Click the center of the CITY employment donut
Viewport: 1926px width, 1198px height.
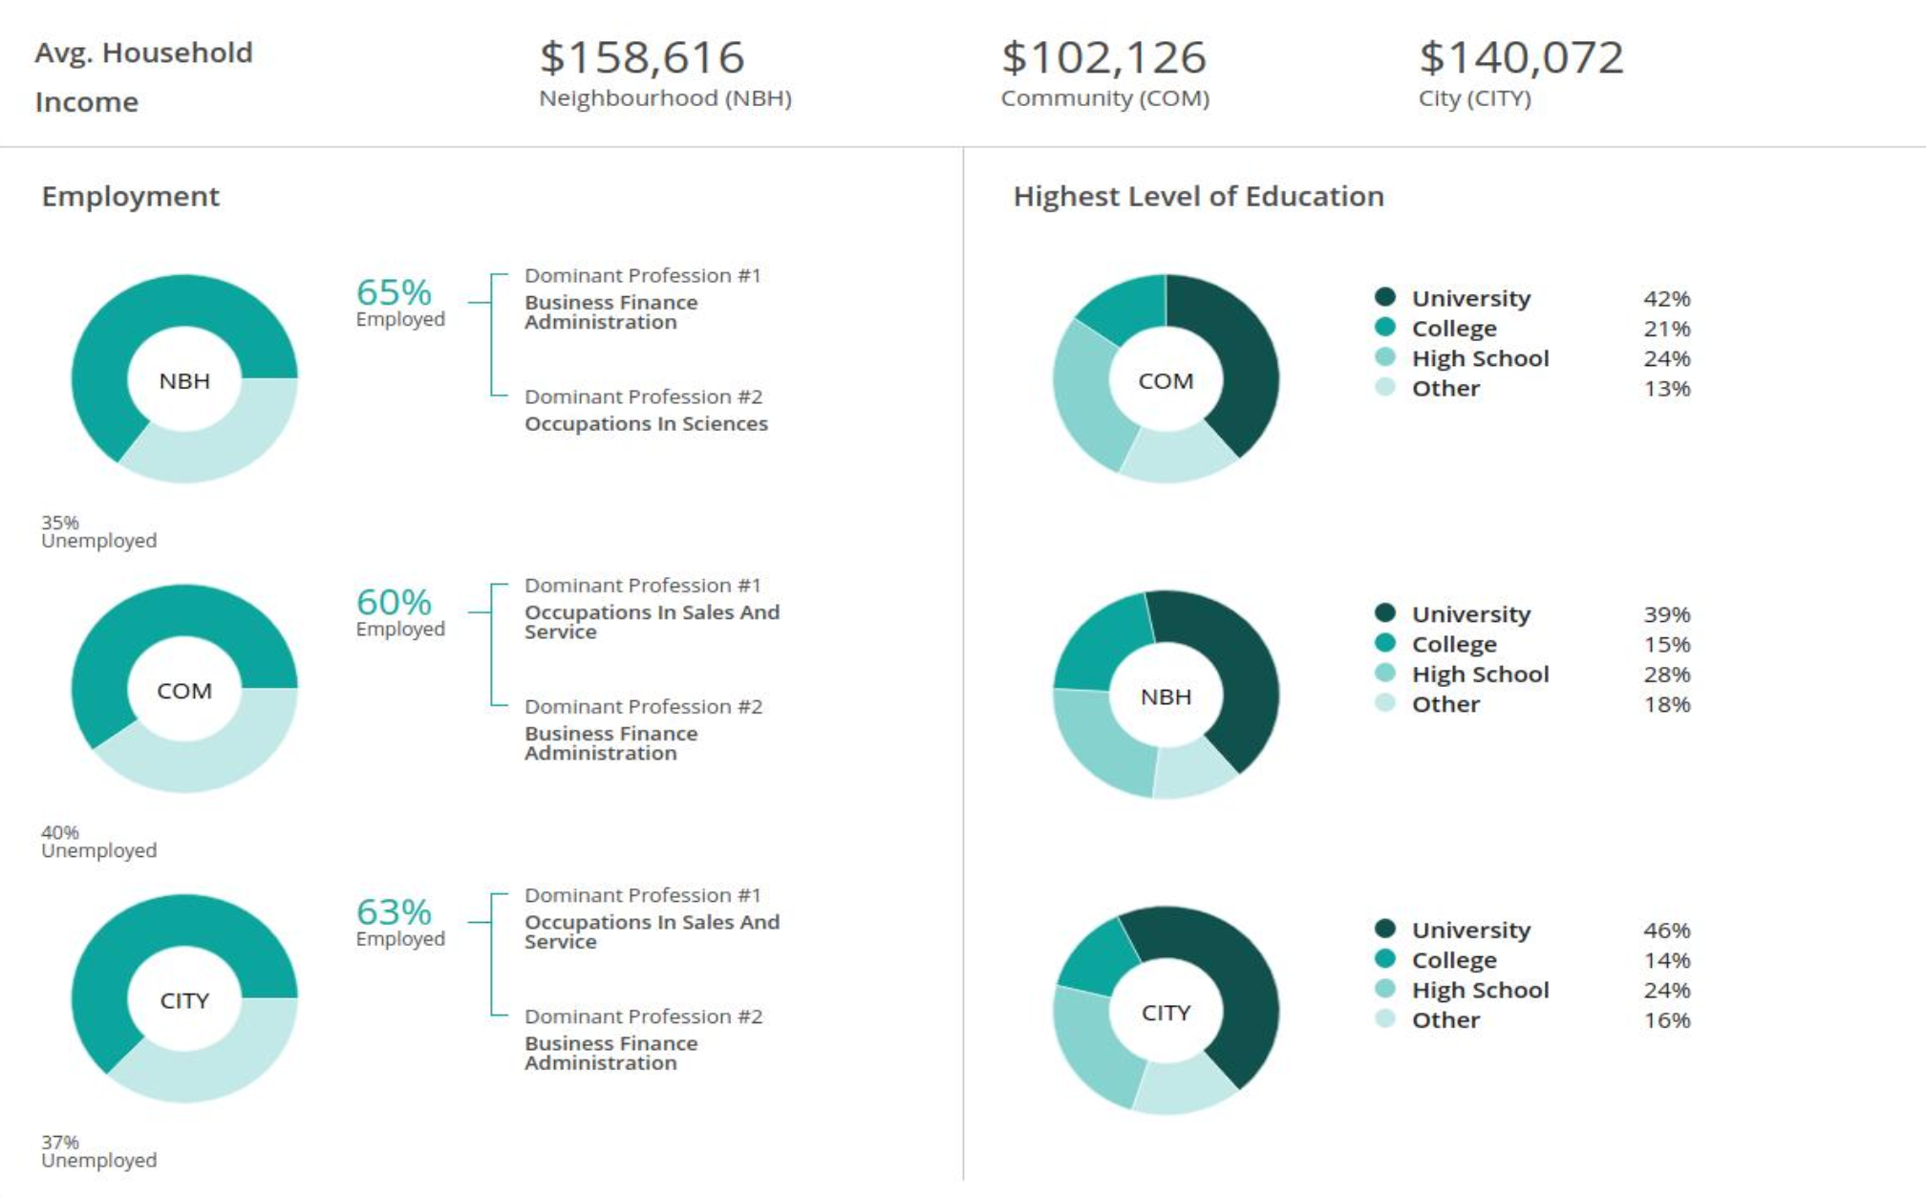[x=184, y=999]
